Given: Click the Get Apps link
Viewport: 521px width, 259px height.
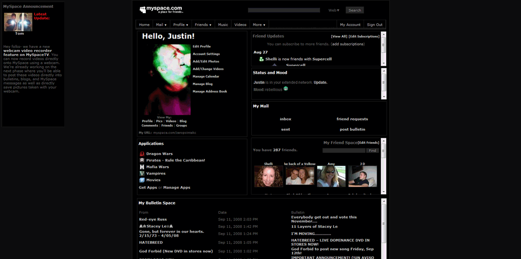Looking at the screenshot, I should click(148, 188).
